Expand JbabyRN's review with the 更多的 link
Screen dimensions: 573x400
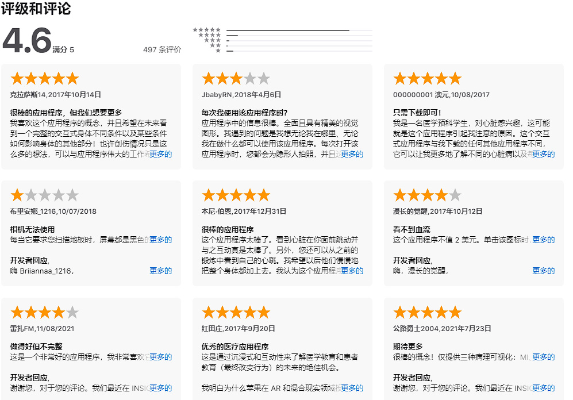(352, 154)
